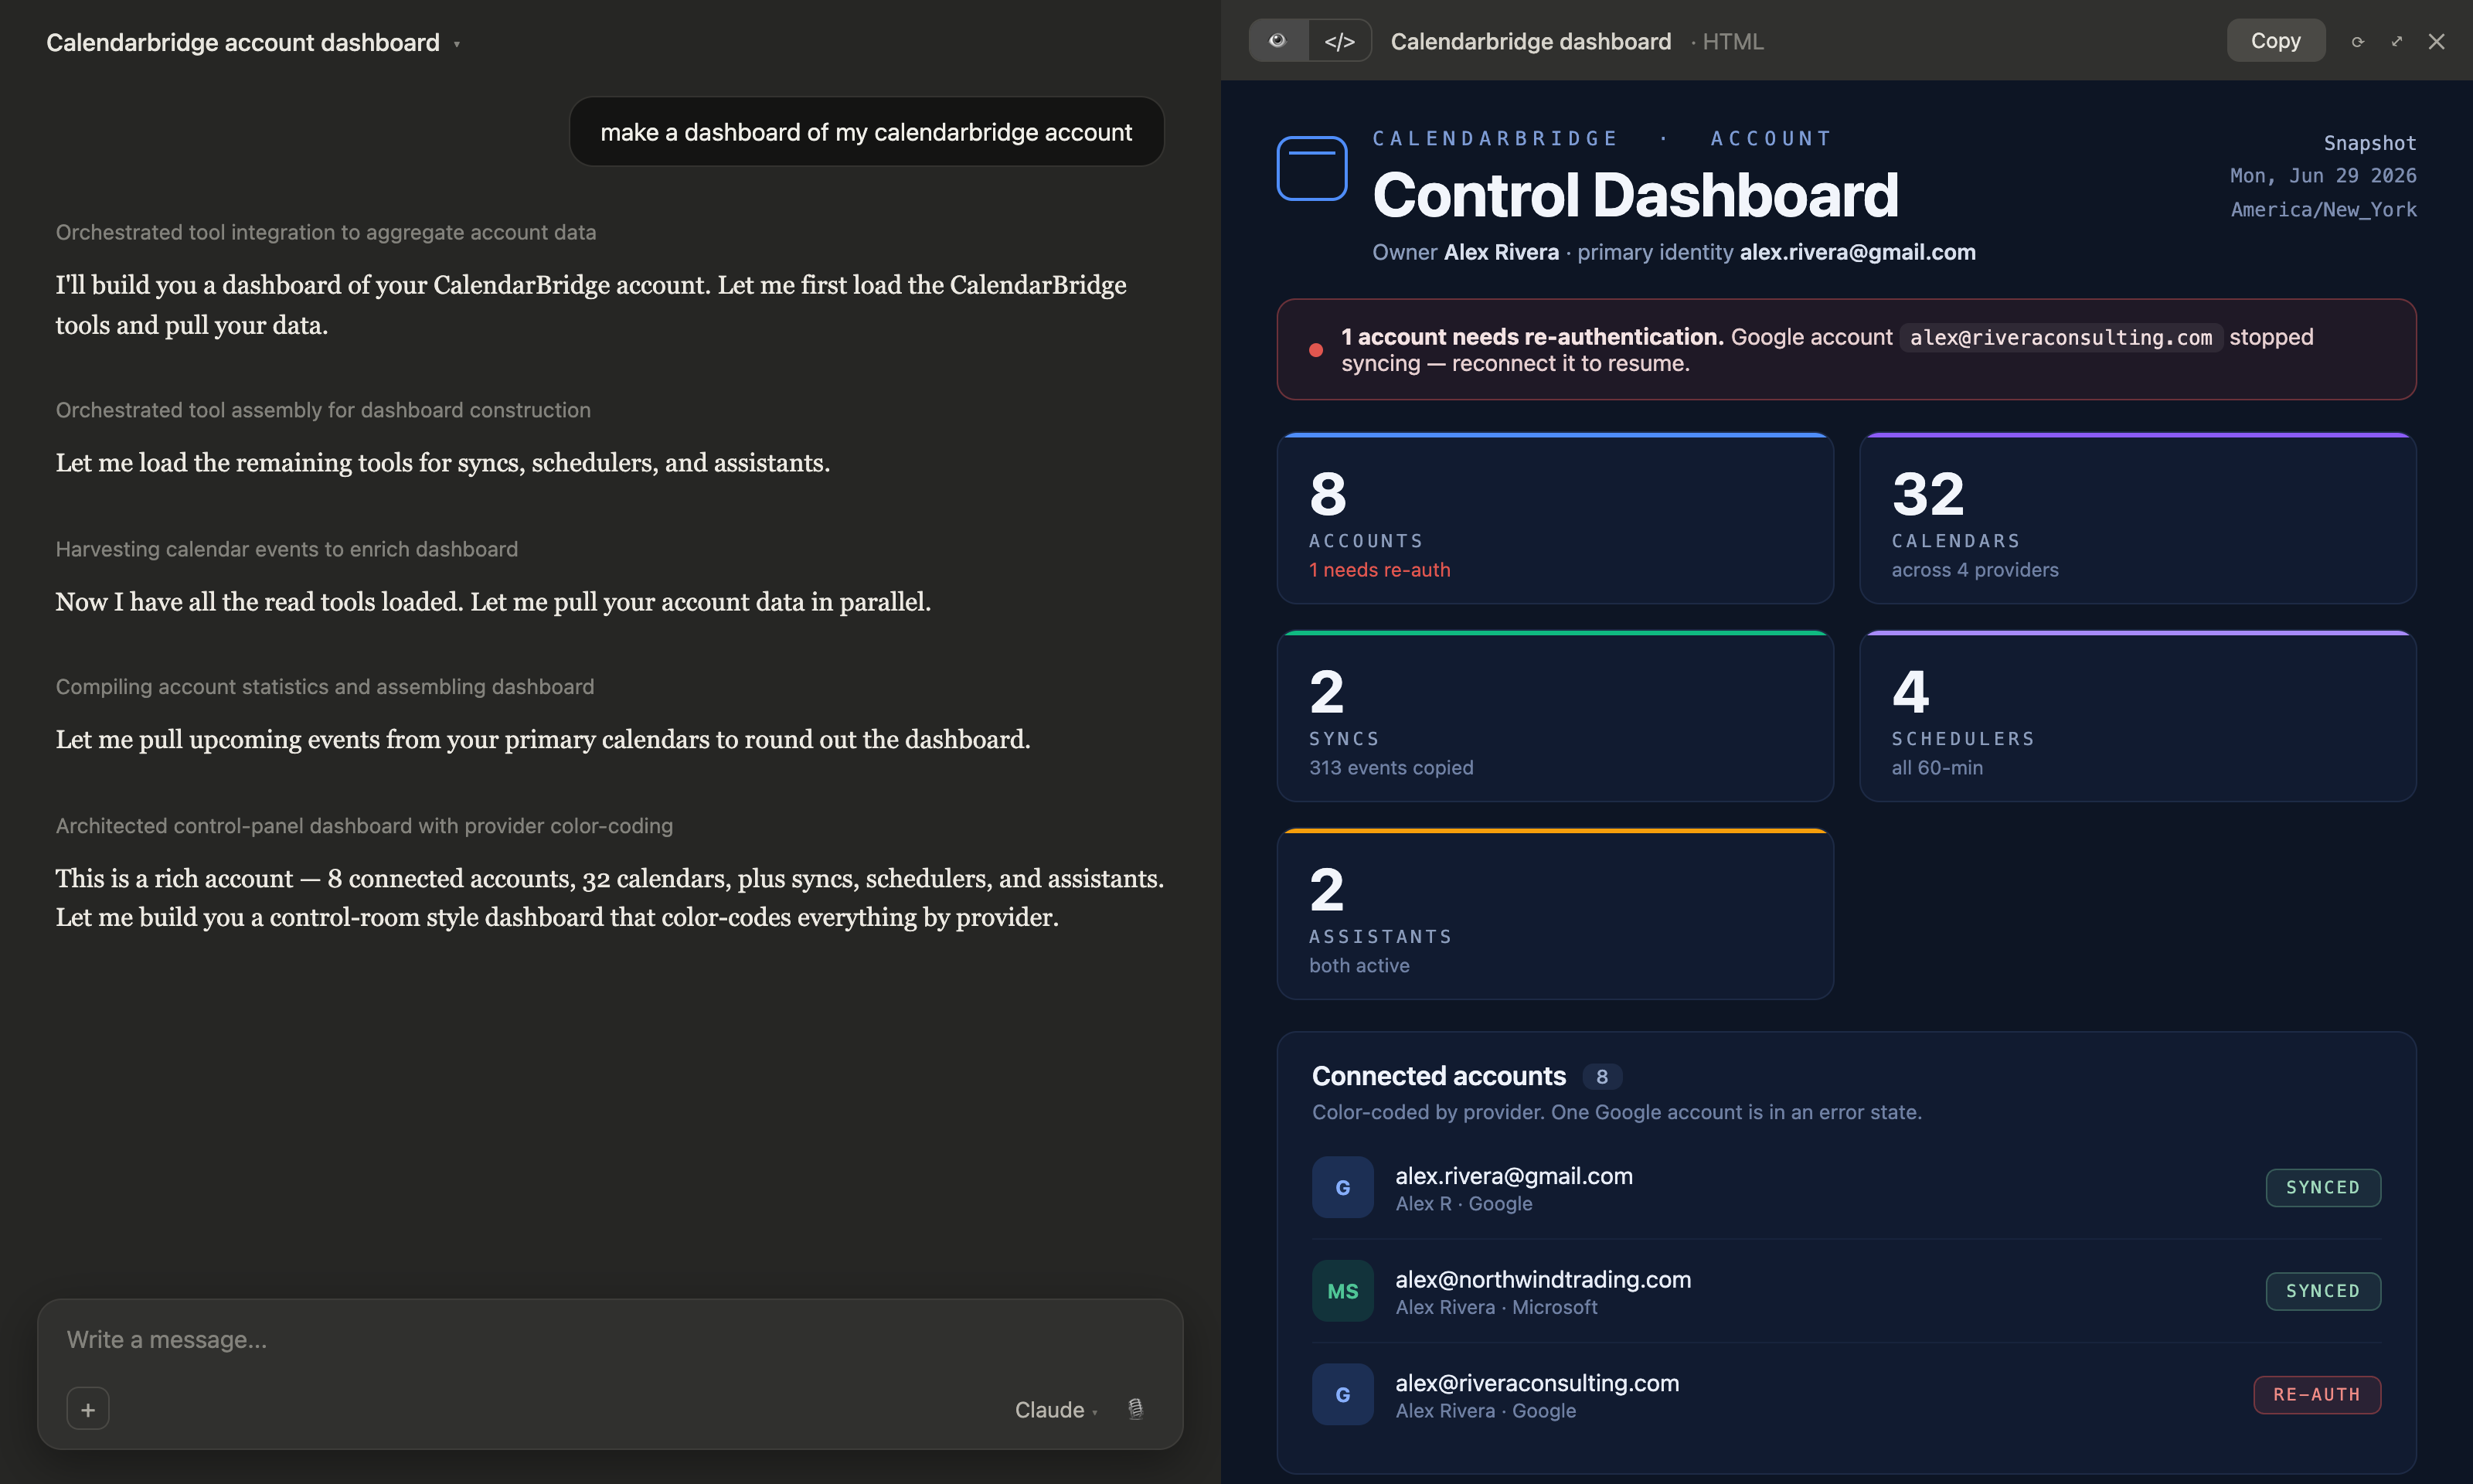Copy the dashboard HTML
The image size is (2473, 1484).
click(x=2275, y=41)
